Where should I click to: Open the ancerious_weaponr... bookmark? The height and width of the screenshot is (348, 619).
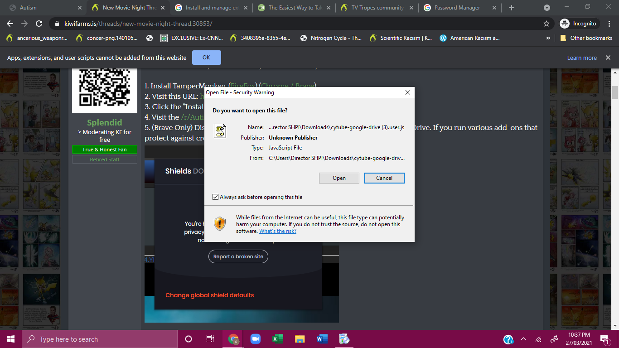pyautogui.click(x=37, y=38)
